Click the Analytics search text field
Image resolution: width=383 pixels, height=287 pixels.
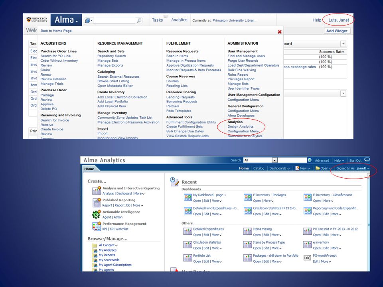[x=292, y=160]
